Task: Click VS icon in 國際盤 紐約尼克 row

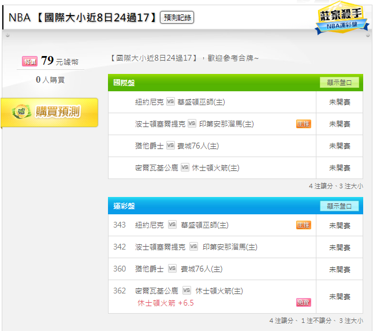Action: click(x=170, y=102)
